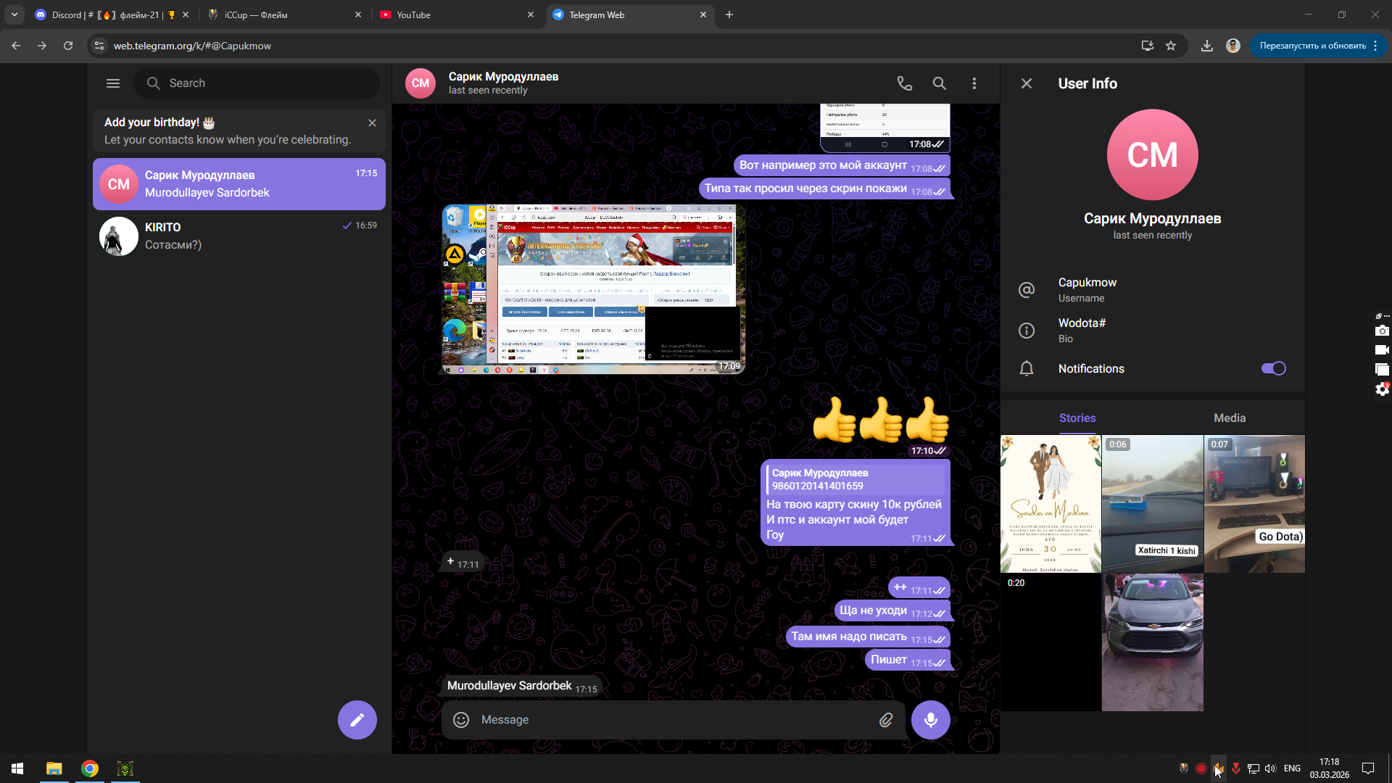This screenshot has width=1392, height=783.
Task: Dismiss the Add your birthday banner
Action: (x=372, y=123)
